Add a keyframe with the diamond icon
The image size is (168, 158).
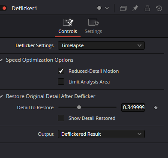[x=156, y=107]
